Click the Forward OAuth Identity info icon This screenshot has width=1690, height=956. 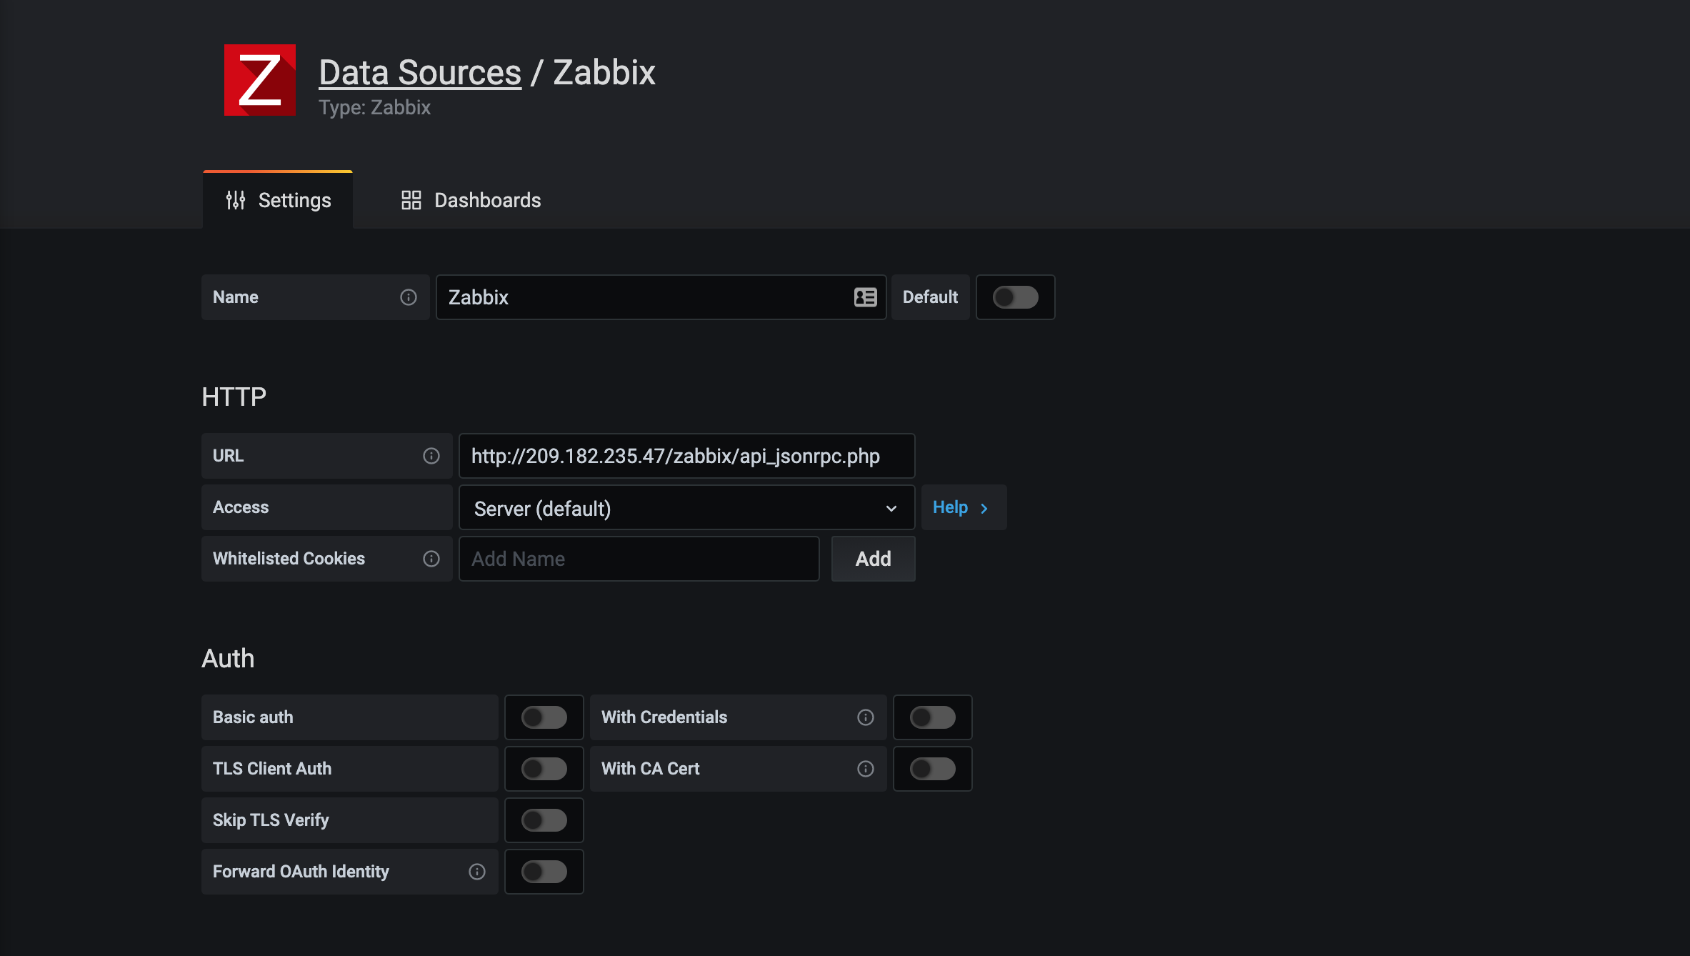pyautogui.click(x=476, y=872)
